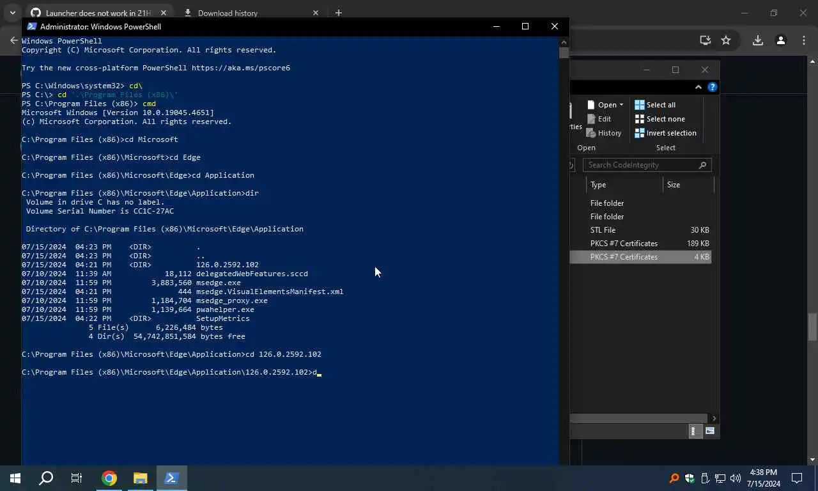Open Chrome Downloads icon
818x491 pixels.
pyautogui.click(x=757, y=40)
